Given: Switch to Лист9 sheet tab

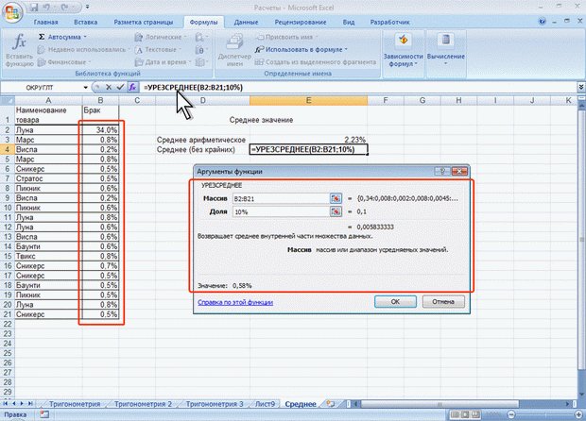Looking at the screenshot, I should pyautogui.click(x=265, y=404).
